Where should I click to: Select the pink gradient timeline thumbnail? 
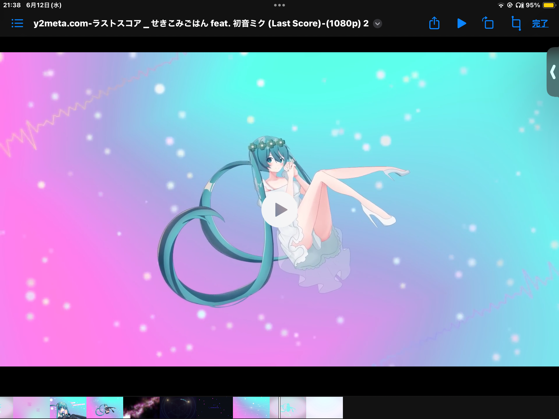coord(31,407)
